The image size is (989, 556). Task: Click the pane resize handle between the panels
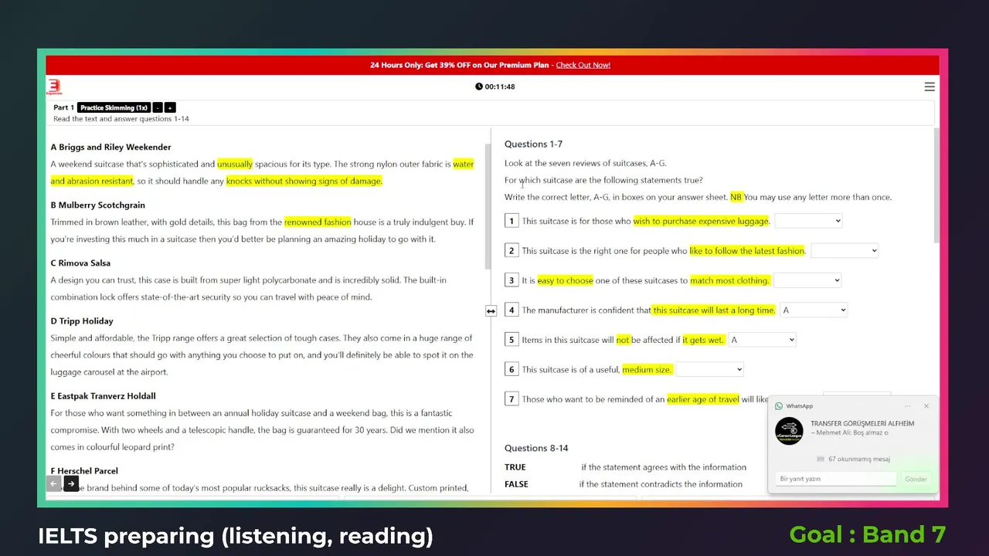[x=491, y=310]
